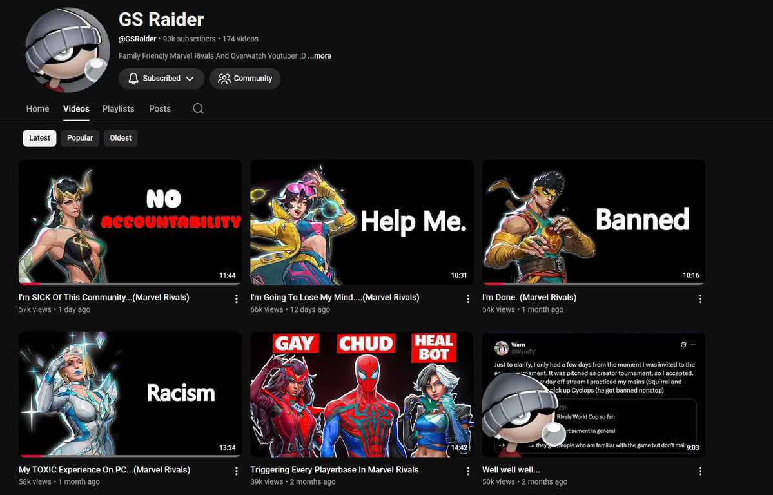This screenshot has width=773, height=495.
Task: Expand the Subscribed notification dropdown chevron
Action: [190, 79]
